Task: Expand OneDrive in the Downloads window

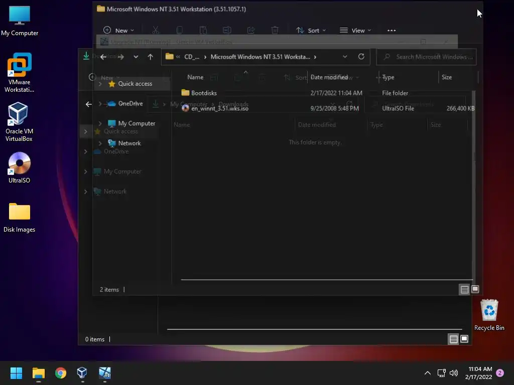Action: pyautogui.click(x=85, y=151)
